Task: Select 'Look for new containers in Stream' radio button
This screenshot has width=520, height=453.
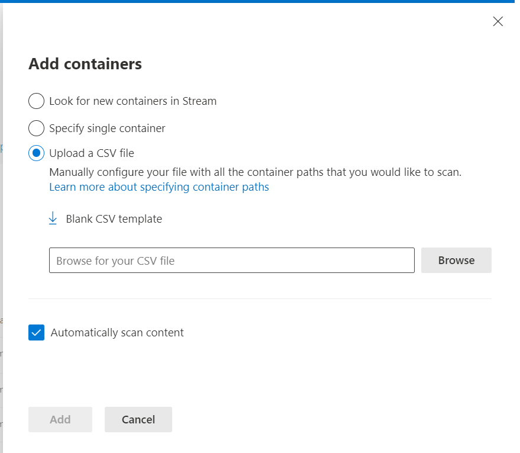Action: click(x=37, y=101)
